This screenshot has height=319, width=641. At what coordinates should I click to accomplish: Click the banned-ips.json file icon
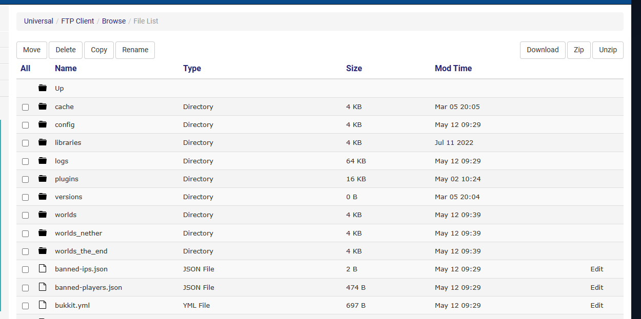pyautogui.click(x=43, y=269)
